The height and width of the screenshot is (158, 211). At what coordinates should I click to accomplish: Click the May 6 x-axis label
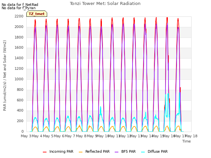(59, 136)
